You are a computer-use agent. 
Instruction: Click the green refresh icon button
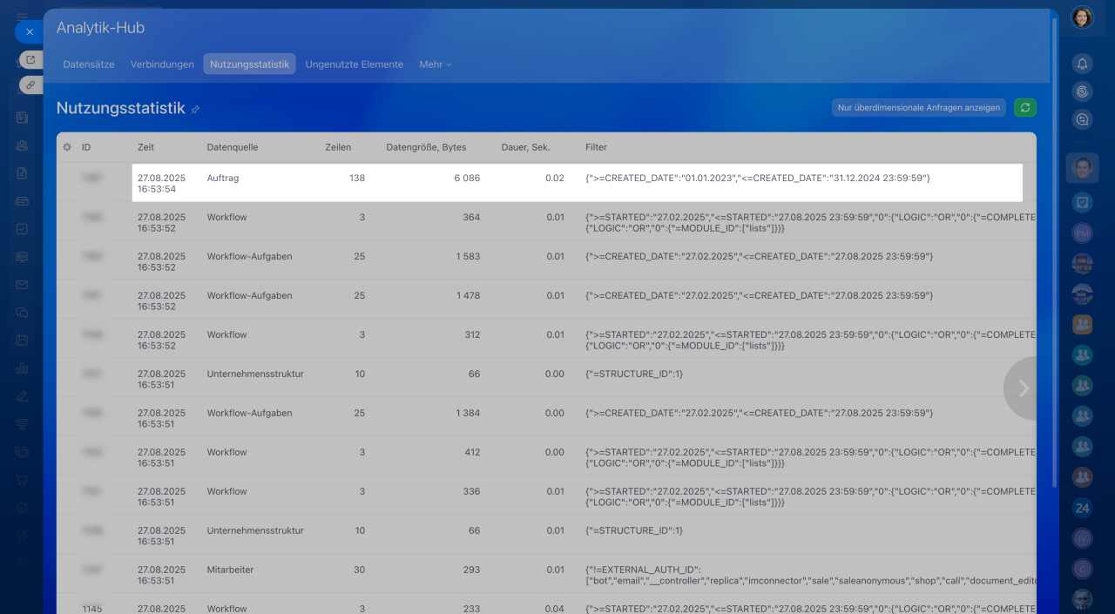pos(1025,108)
